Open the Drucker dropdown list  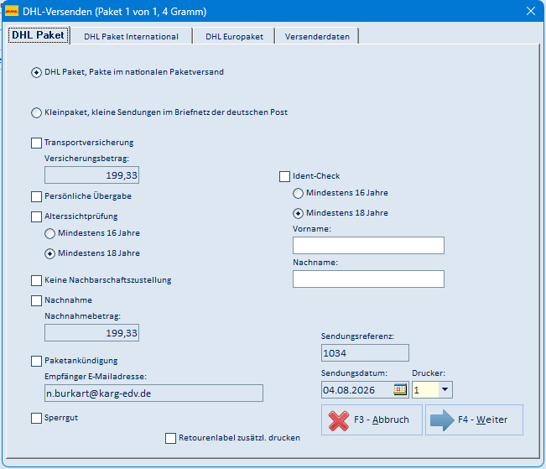[445, 389]
